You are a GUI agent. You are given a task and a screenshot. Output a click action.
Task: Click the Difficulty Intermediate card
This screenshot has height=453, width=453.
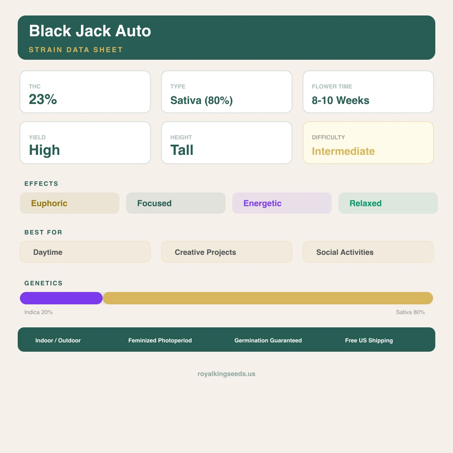(x=368, y=143)
